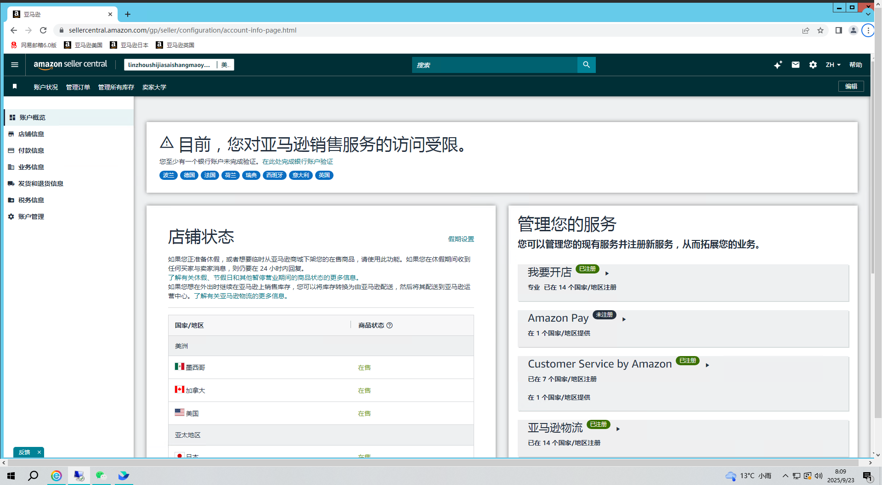Click the sparkle AI assistant icon

click(778, 65)
